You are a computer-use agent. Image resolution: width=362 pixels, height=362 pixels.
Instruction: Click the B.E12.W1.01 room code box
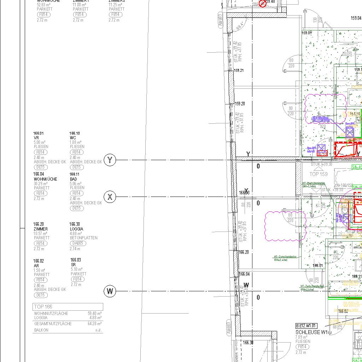click(306, 326)
